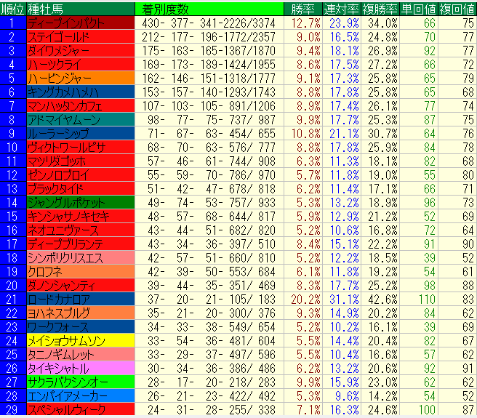Image resolution: width=477 pixels, height=418 pixels.
Task: Click the 複勝率 column header
Action: [380, 9]
